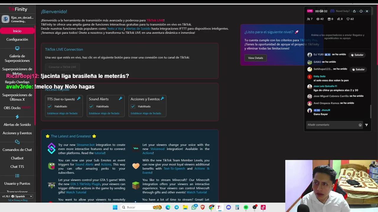Open TTS Establecer Atajo de Teclado link
The height and width of the screenshot is (212, 378).
[62, 113]
